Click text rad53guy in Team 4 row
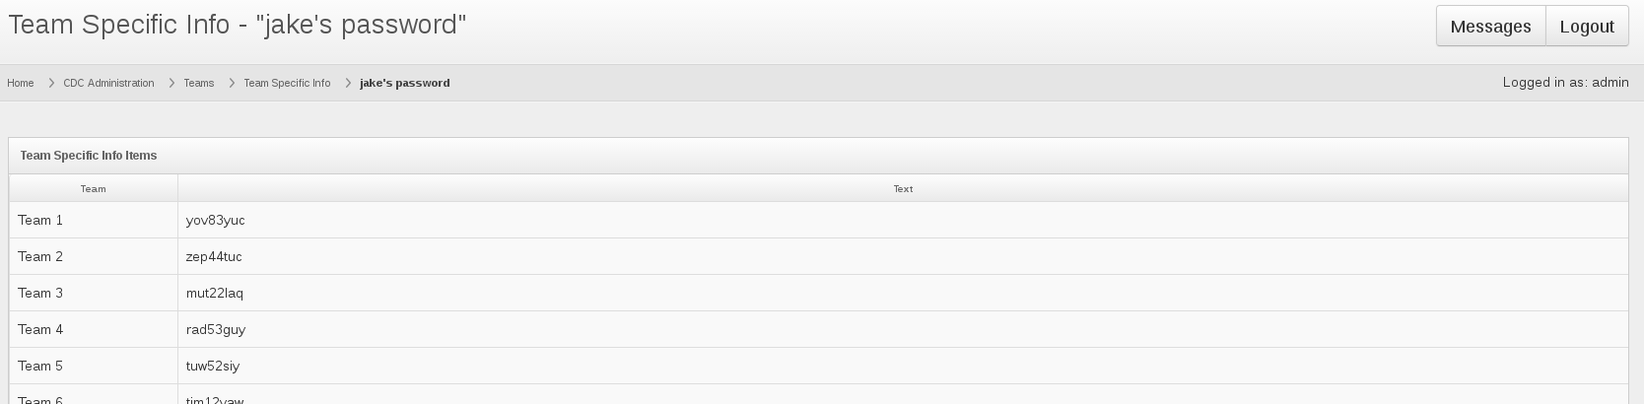Viewport: 1644px width, 404px height. pos(216,329)
